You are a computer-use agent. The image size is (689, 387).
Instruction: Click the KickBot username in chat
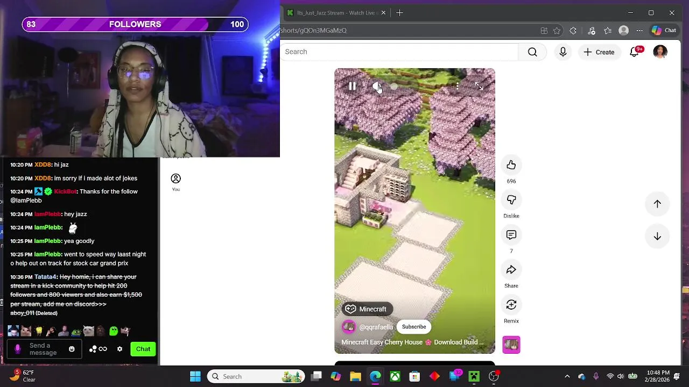(x=65, y=192)
